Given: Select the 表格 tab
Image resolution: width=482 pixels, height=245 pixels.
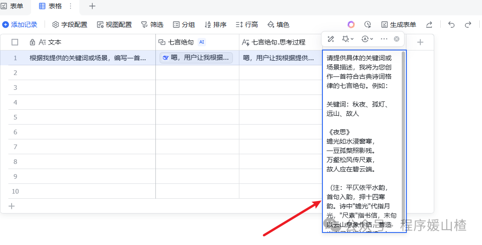Looking at the screenshot, I should (x=51, y=6).
